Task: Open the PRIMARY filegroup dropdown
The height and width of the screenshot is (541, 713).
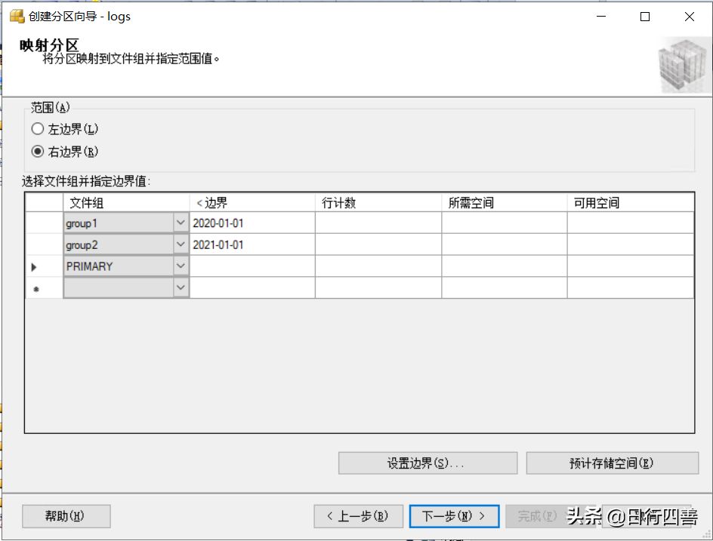Action: (x=181, y=266)
